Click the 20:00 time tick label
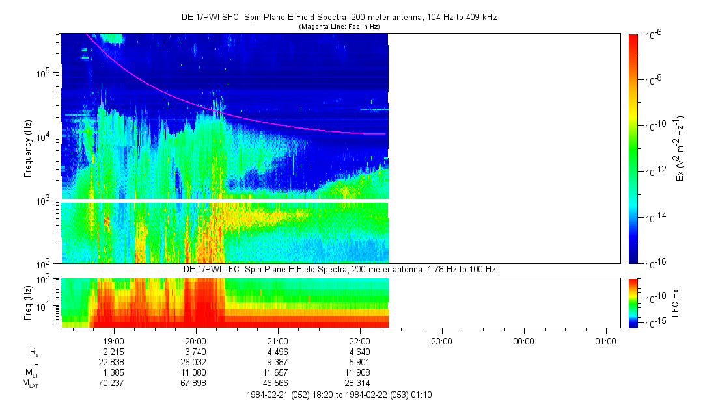 (196, 342)
